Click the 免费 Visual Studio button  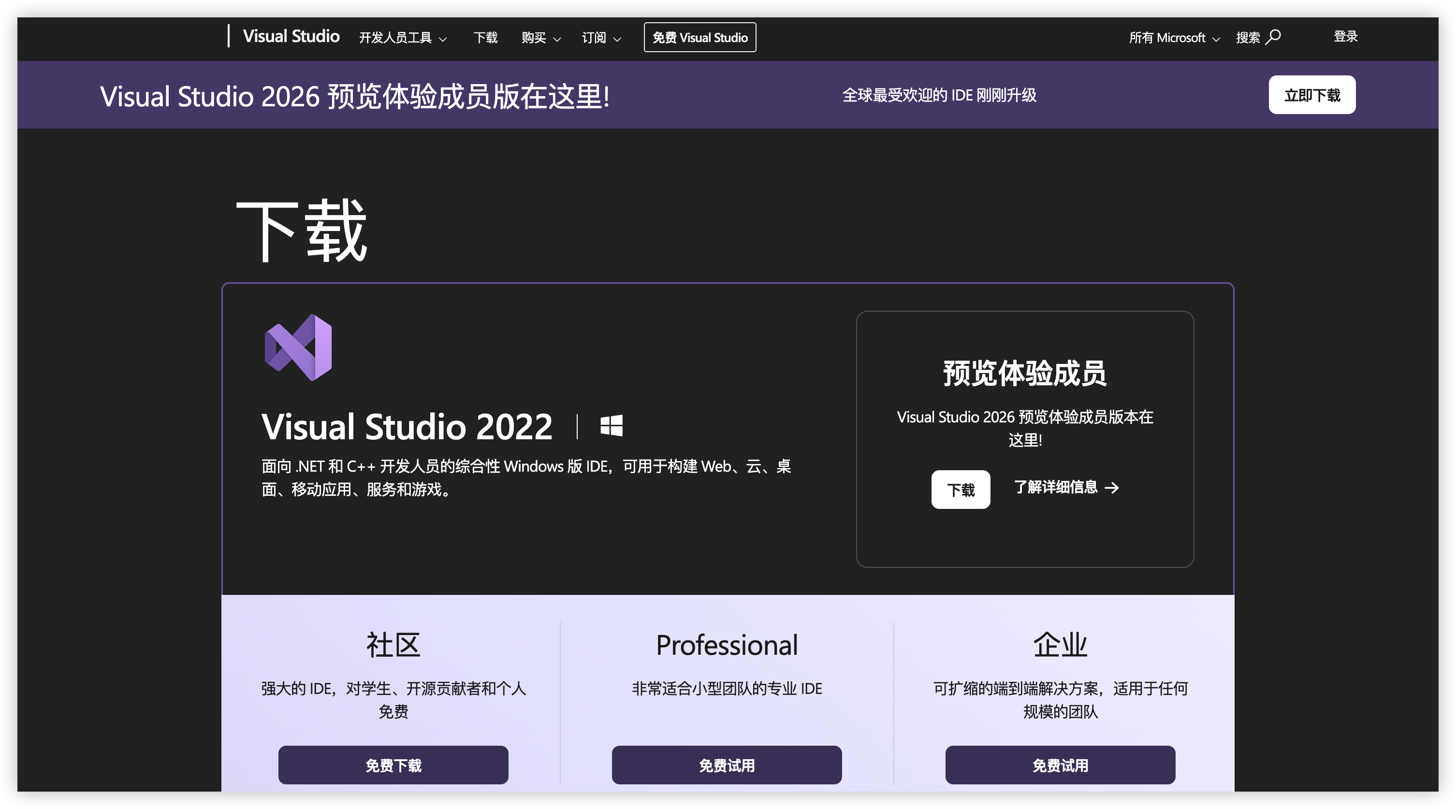pyautogui.click(x=699, y=37)
